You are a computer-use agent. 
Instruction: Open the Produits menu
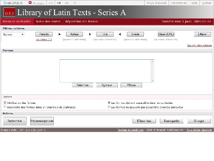(38, 3)
